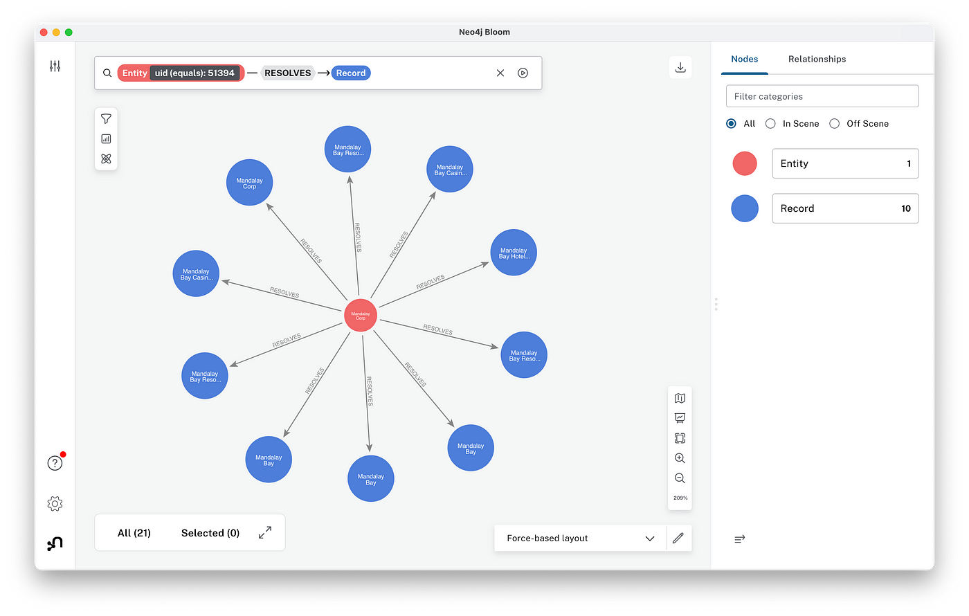Viewport: 969px width, 616px height.
Task: Clear the search bar with X
Action: [500, 73]
